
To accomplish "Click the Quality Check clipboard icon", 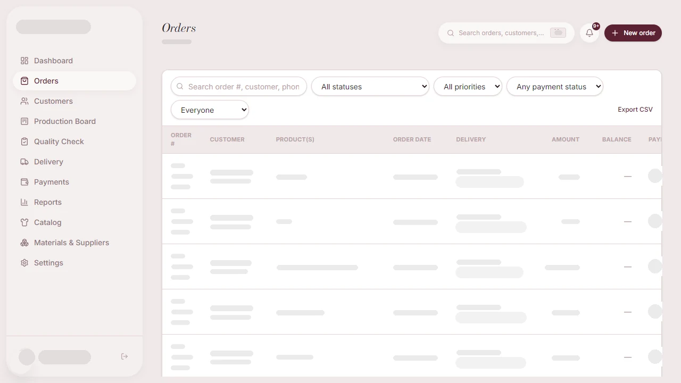I will [24, 141].
